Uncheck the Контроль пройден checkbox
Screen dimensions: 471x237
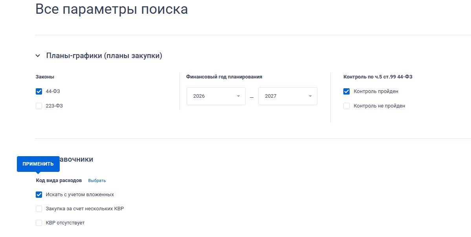pyautogui.click(x=346, y=91)
